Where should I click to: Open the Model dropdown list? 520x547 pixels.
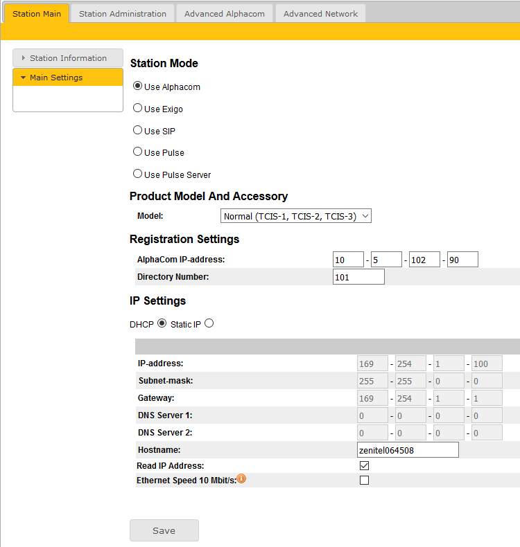coord(296,216)
